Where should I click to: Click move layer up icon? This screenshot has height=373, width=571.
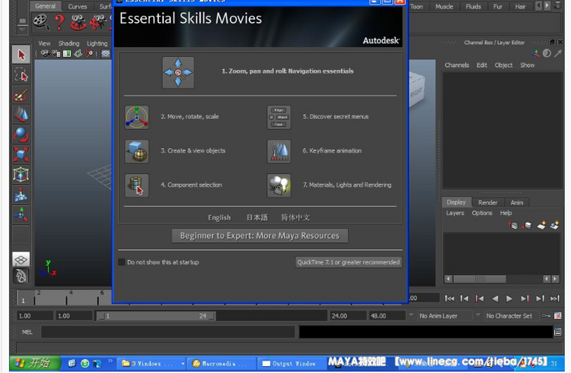tap(513, 225)
